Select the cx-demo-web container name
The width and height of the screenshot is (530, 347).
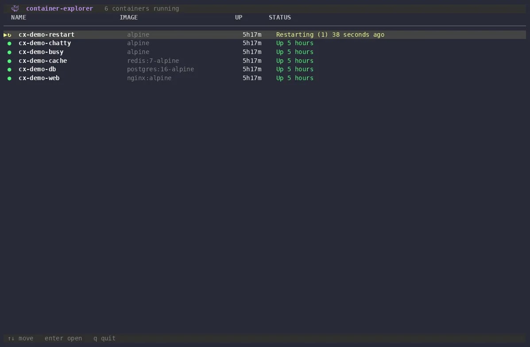pyautogui.click(x=39, y=78)
